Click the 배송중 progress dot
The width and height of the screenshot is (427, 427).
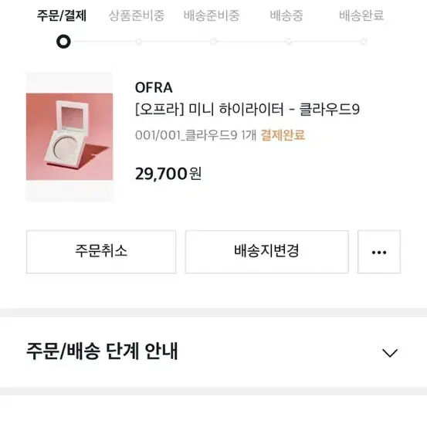point(288,42)
